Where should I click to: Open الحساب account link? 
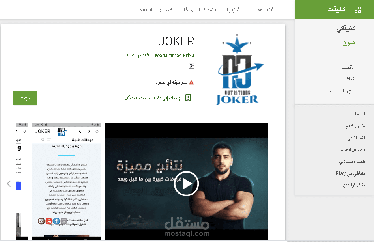[358, 114]
